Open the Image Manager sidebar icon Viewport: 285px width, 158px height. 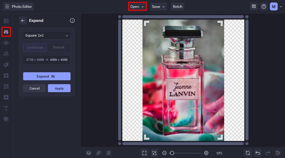(6, 21)
